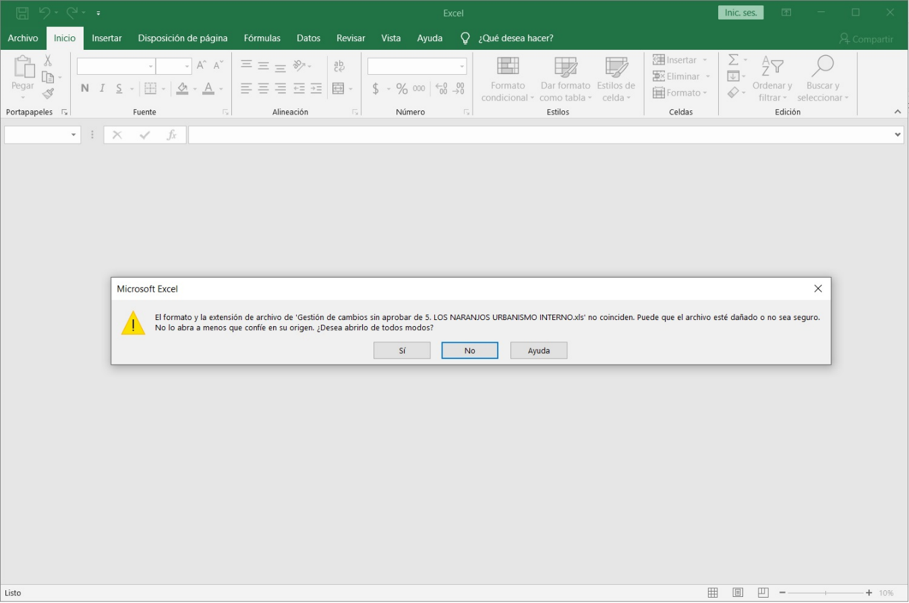
Task: Open the font name combo box
Action: point(116,66)
